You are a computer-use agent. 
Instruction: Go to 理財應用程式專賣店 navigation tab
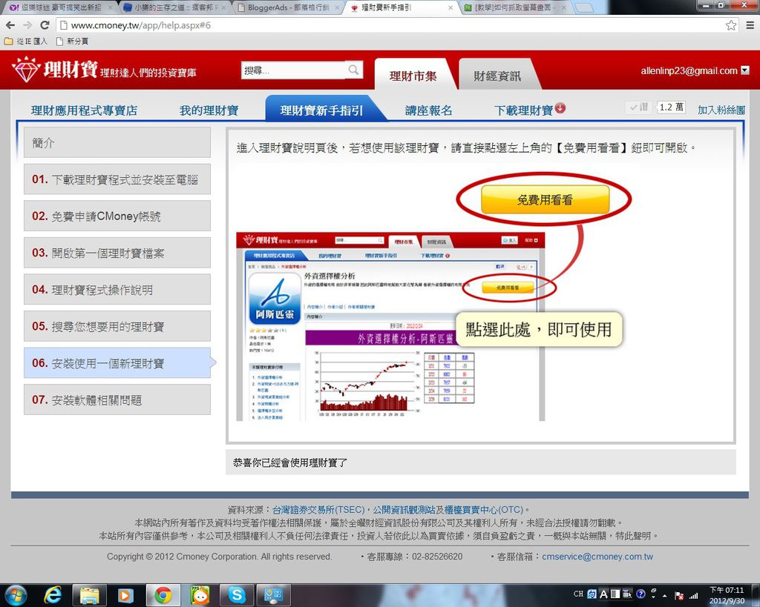click(x=85, y=110)
